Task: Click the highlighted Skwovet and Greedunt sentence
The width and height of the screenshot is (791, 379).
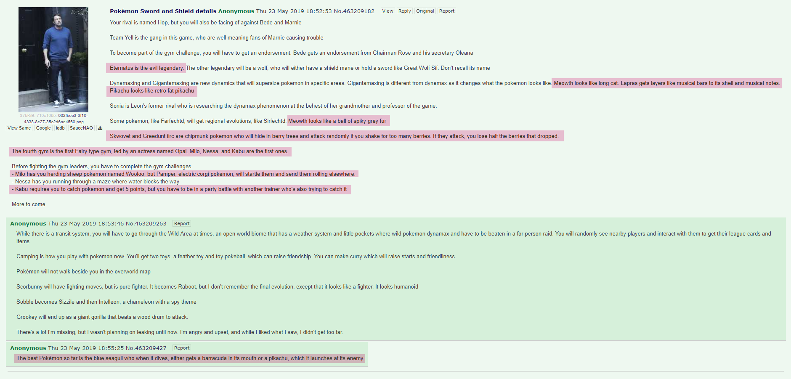Action: click(x=335, y=136)
